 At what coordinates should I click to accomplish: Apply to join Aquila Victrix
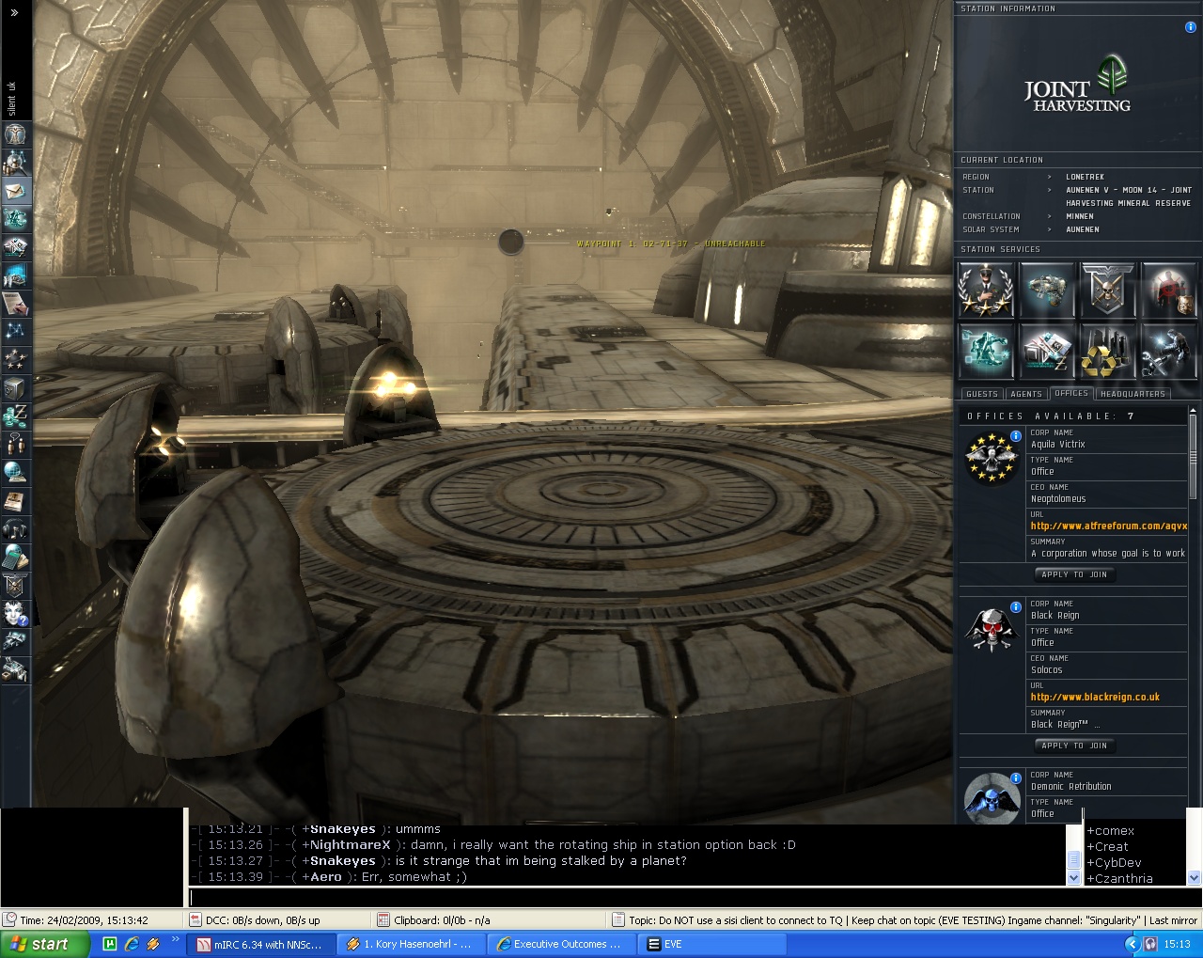click(1074, 574)
